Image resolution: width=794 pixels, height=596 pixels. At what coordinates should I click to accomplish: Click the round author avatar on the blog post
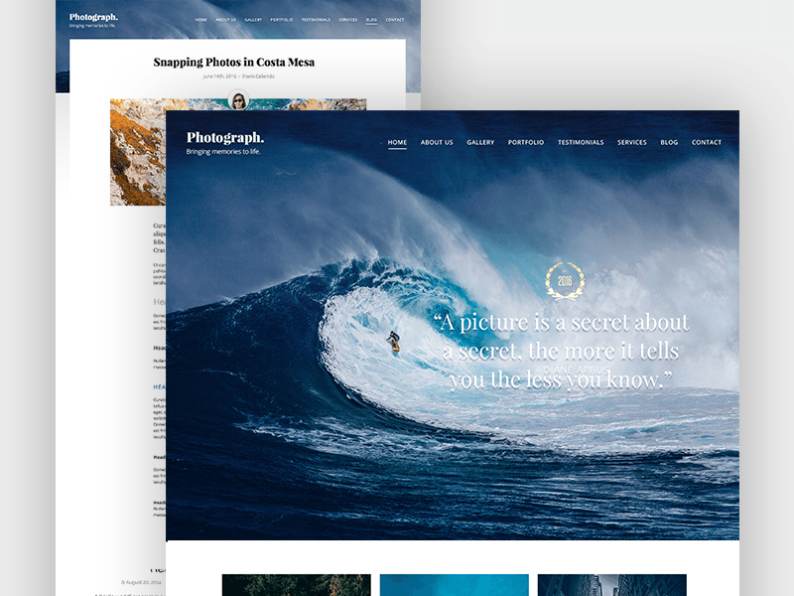238,99
